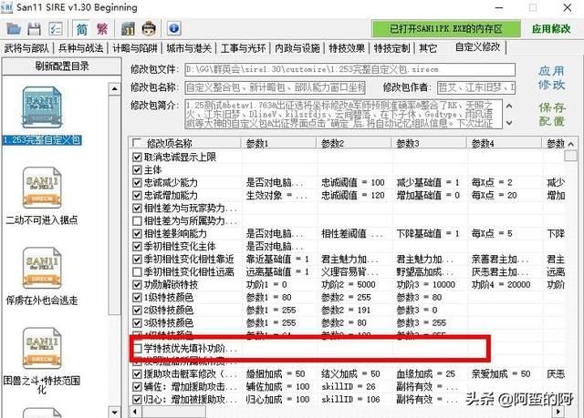Click the green 已打开SAN11PK.EXE的内存区 button
584x418 pixels.
coord(446,28)
